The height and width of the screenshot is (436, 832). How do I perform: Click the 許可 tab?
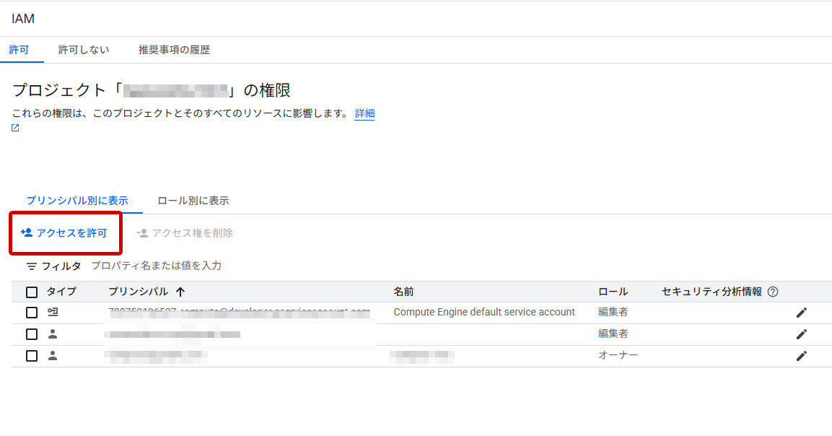19,50
